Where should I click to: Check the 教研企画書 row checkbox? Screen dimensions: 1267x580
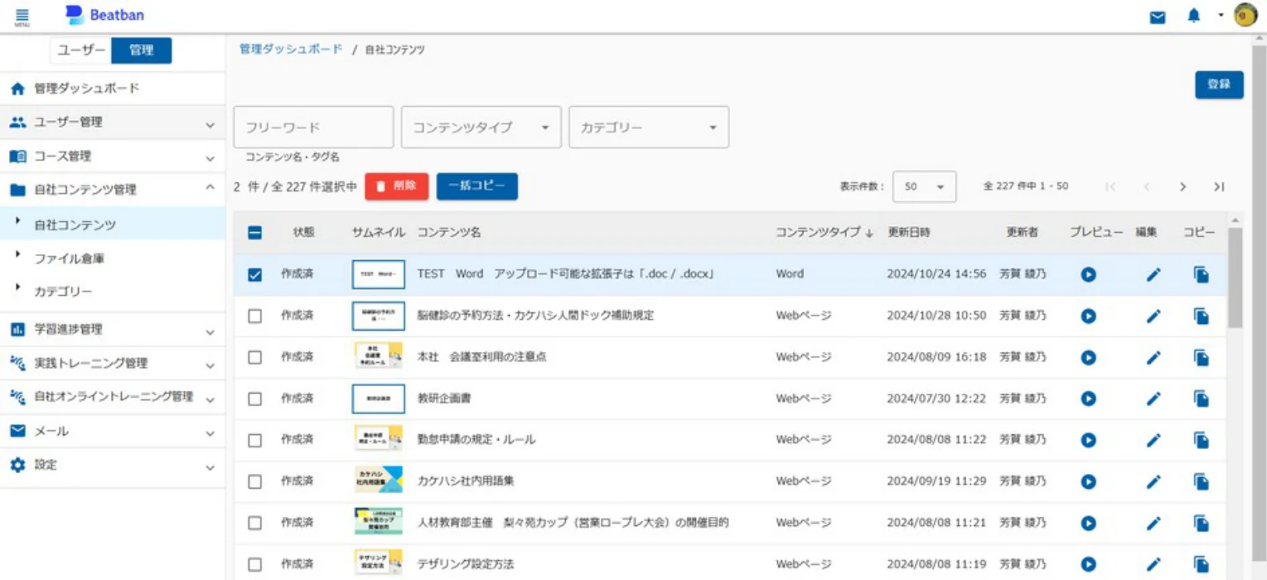(x=255, y=399)
